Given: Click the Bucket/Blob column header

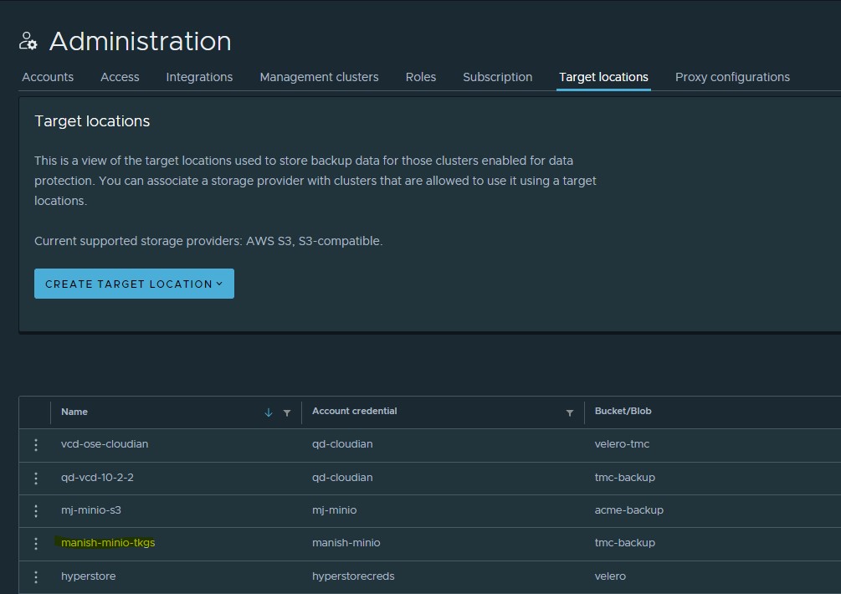Looking at the screenshot, I should (x=623, y=412).
